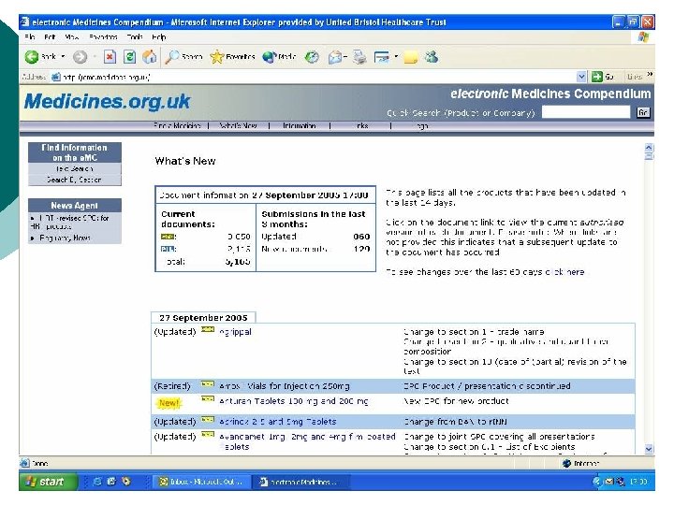Click the yellow folder icon in the toolbar
Screen dimensions: 674x505
click(x=411, y=57)
